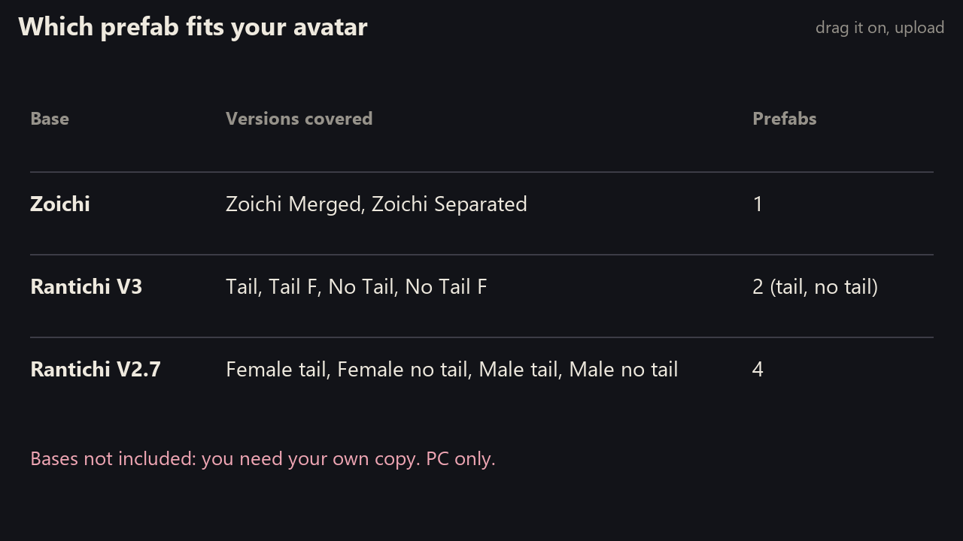Select the Base column header

[x=50, y=119]
